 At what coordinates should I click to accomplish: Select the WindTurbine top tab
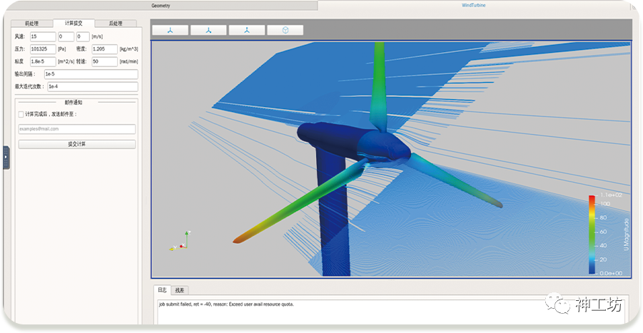(x=474, y=5)
